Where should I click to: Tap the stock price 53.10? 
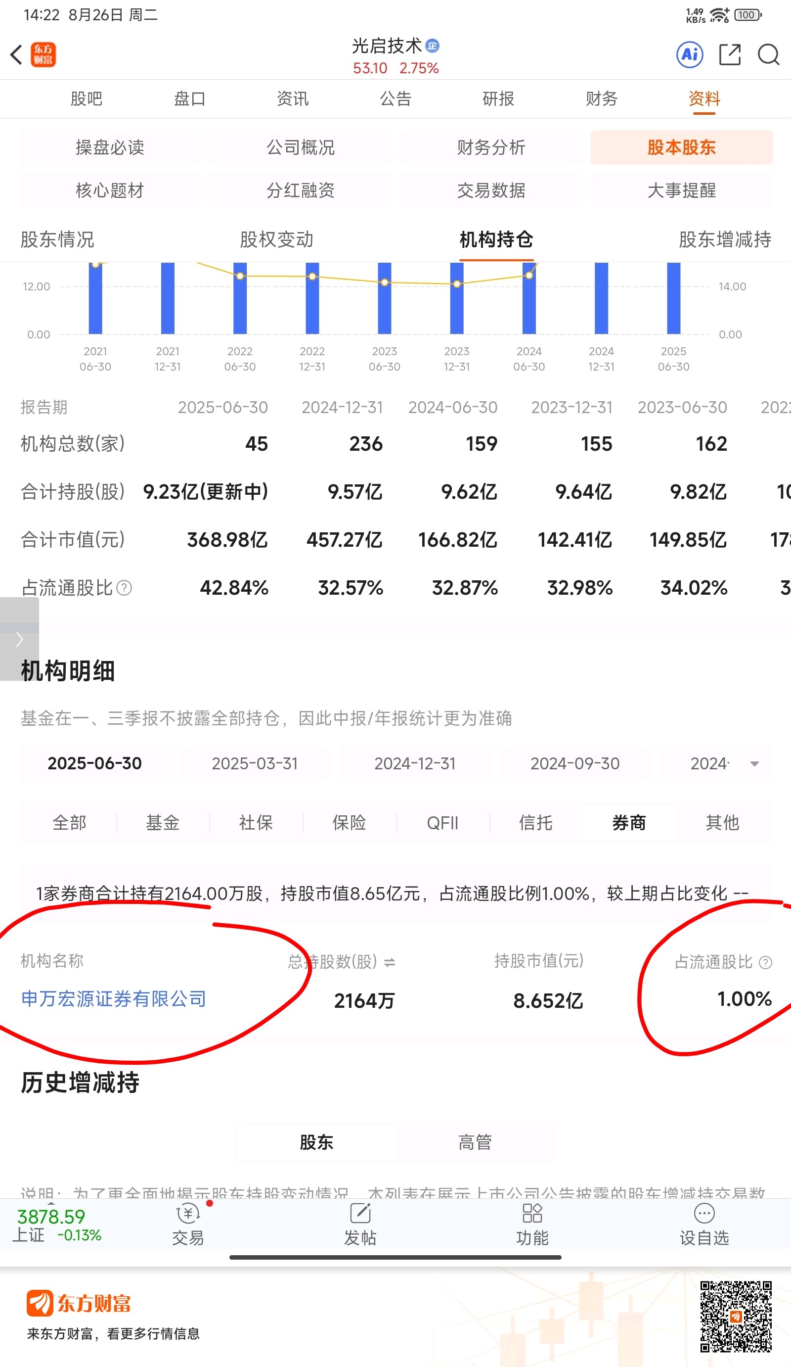coord(370,68)
